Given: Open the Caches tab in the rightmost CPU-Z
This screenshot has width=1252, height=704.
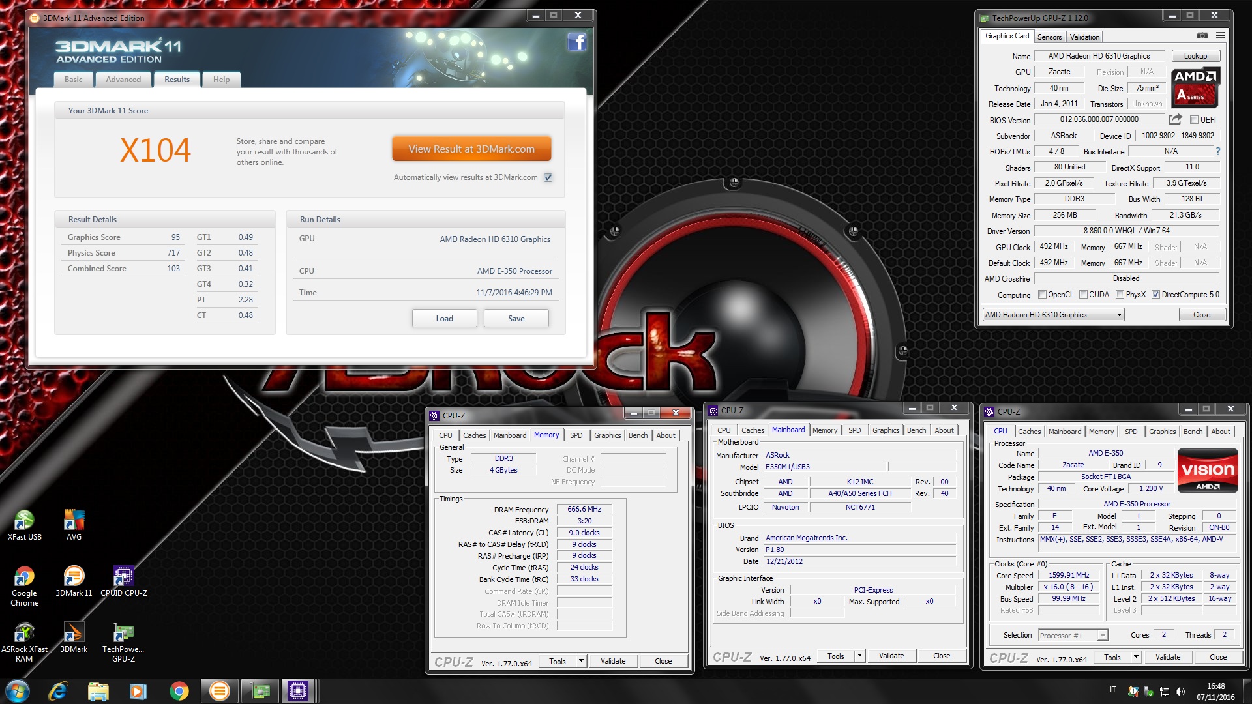Looking at the screenshot, I should pyautogui.click(x=1029, y=432).
